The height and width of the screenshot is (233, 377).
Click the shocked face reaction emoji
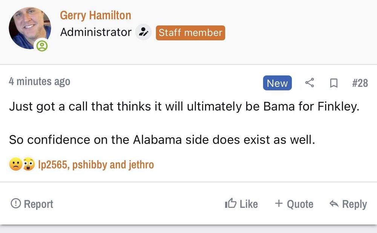click(28, 164)
